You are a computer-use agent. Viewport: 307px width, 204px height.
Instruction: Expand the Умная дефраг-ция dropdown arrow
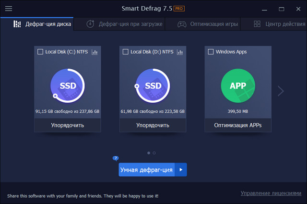(x=181, y=170)
